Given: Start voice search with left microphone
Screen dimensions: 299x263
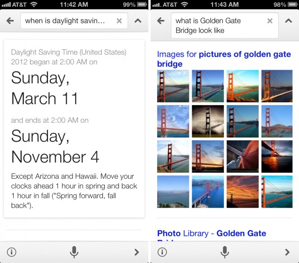Looking at the screenshot, I should (x=74, y=252).
